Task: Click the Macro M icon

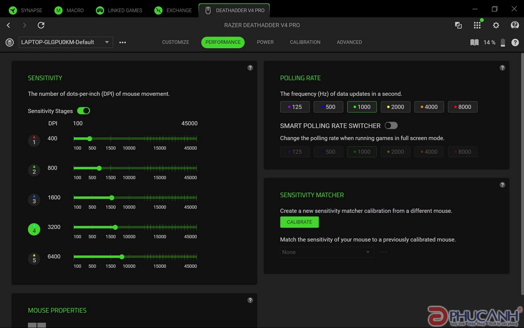Action: (x=58, y=10)
